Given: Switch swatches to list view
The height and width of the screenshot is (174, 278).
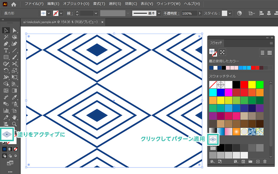Looking at the screenshot, I should (x=262, y=53).
